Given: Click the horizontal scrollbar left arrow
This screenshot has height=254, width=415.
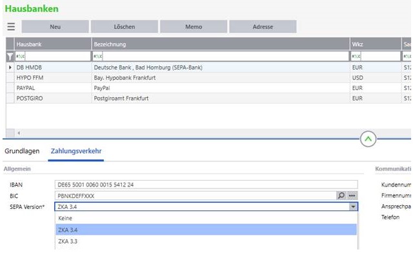Looking at the screenshot, I should 19,133.
